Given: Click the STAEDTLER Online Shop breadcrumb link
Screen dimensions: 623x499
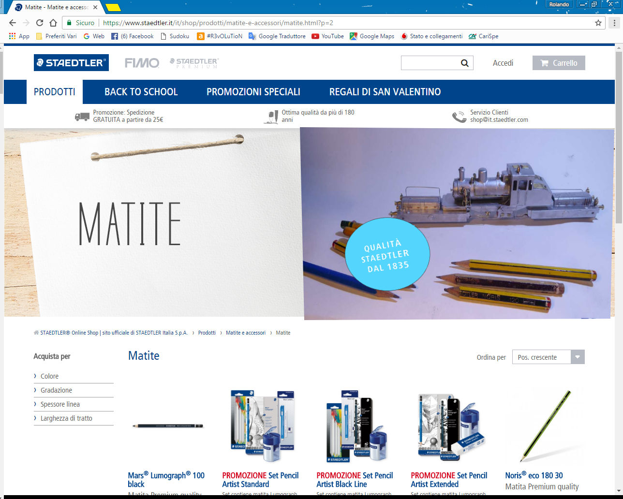Looking at the screenshot, I should click(114, 333).
